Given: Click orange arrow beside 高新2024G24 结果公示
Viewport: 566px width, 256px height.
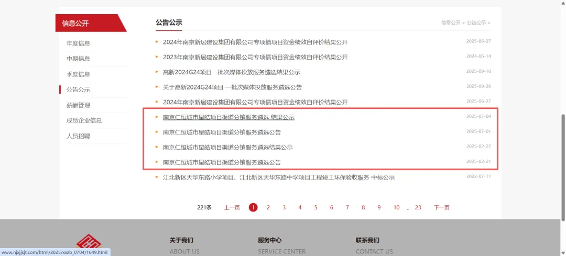Looking at the screenshot, I should click(x=157, y=72).
